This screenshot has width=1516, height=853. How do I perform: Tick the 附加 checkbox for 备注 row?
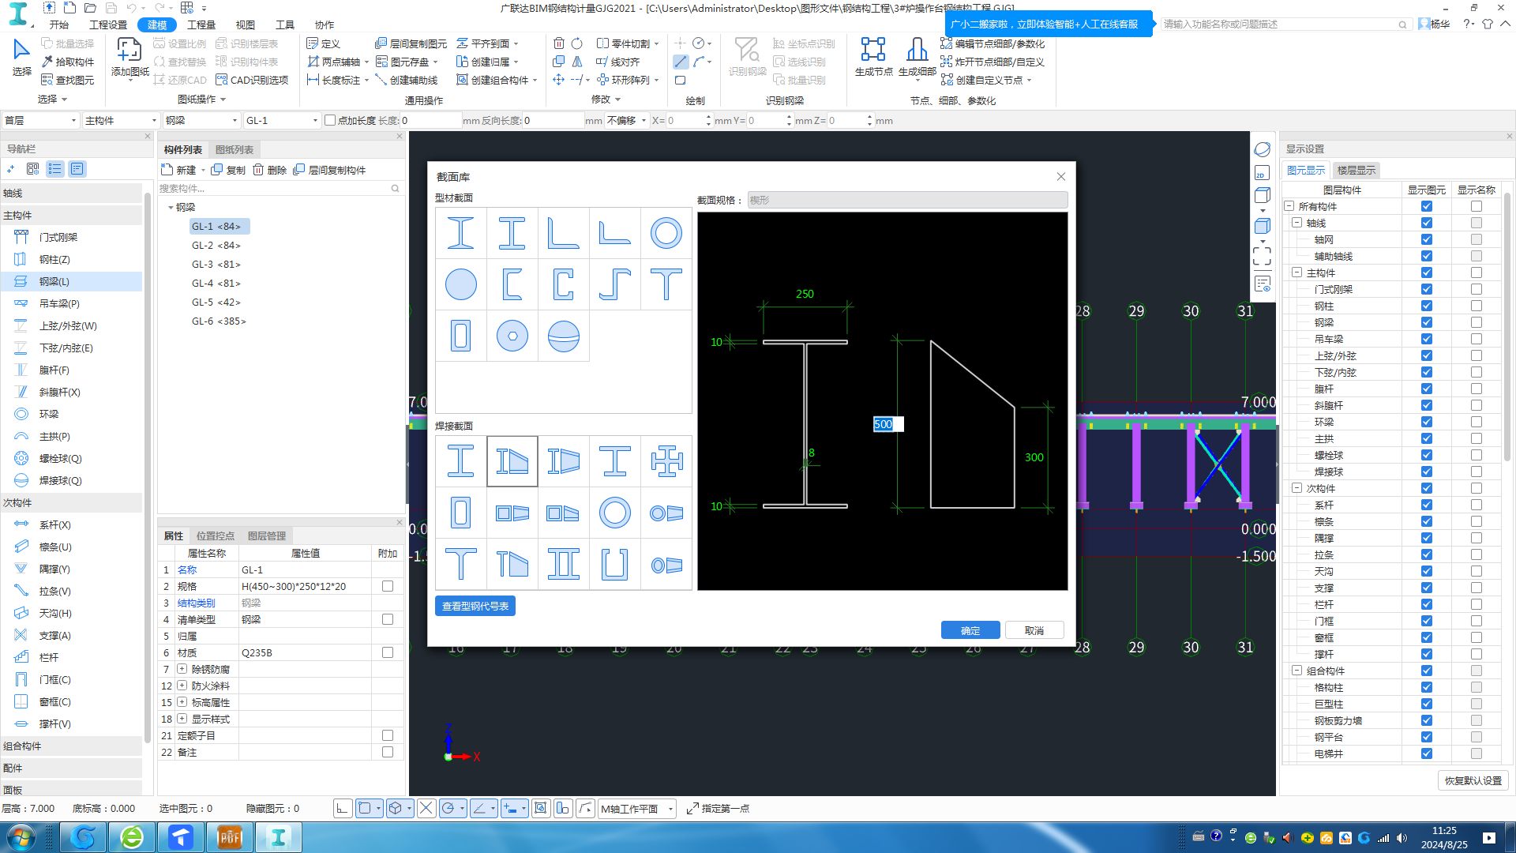(x=388, y=752)
